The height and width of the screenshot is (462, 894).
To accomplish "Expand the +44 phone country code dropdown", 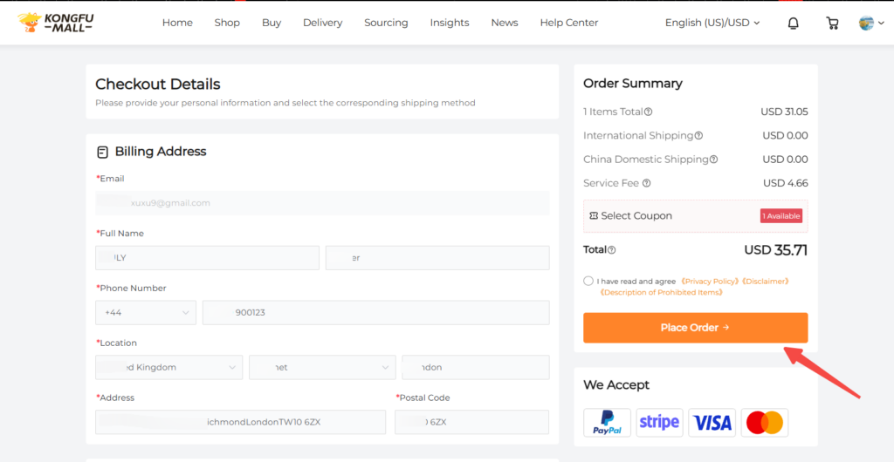I will click(146, 313).
